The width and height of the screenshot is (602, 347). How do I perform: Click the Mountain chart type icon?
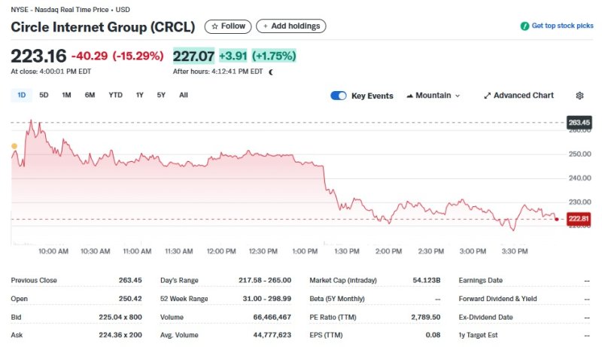(x=409, y=96)
